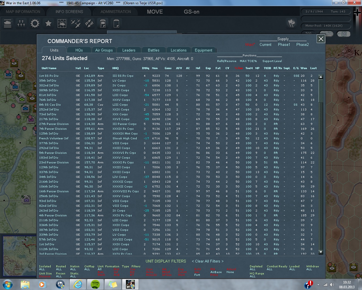Click the unit list scrollbar down arrow
The width and height of the screenshot is (362, 290).
(x=321, y=252)
